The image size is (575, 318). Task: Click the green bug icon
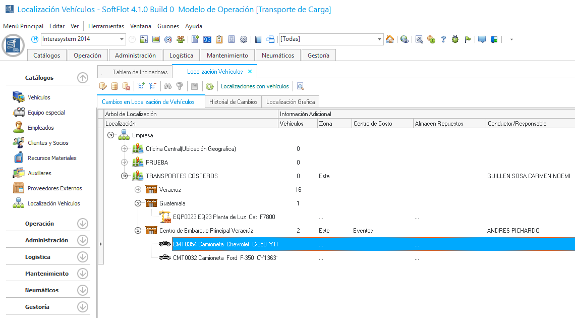coord(455,39)
